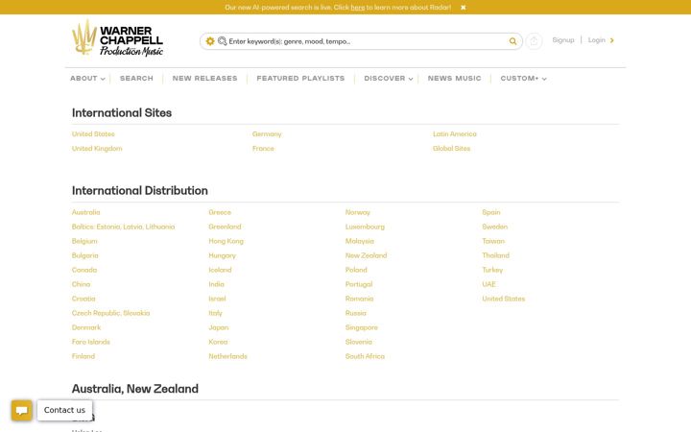Select Bulgaria distribution link
Screen dimensions: 691x432
click(85, 255)
